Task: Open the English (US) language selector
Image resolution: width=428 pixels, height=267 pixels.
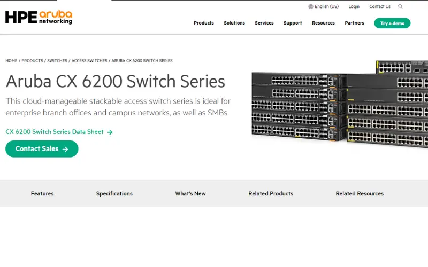Action: [324, 6]
